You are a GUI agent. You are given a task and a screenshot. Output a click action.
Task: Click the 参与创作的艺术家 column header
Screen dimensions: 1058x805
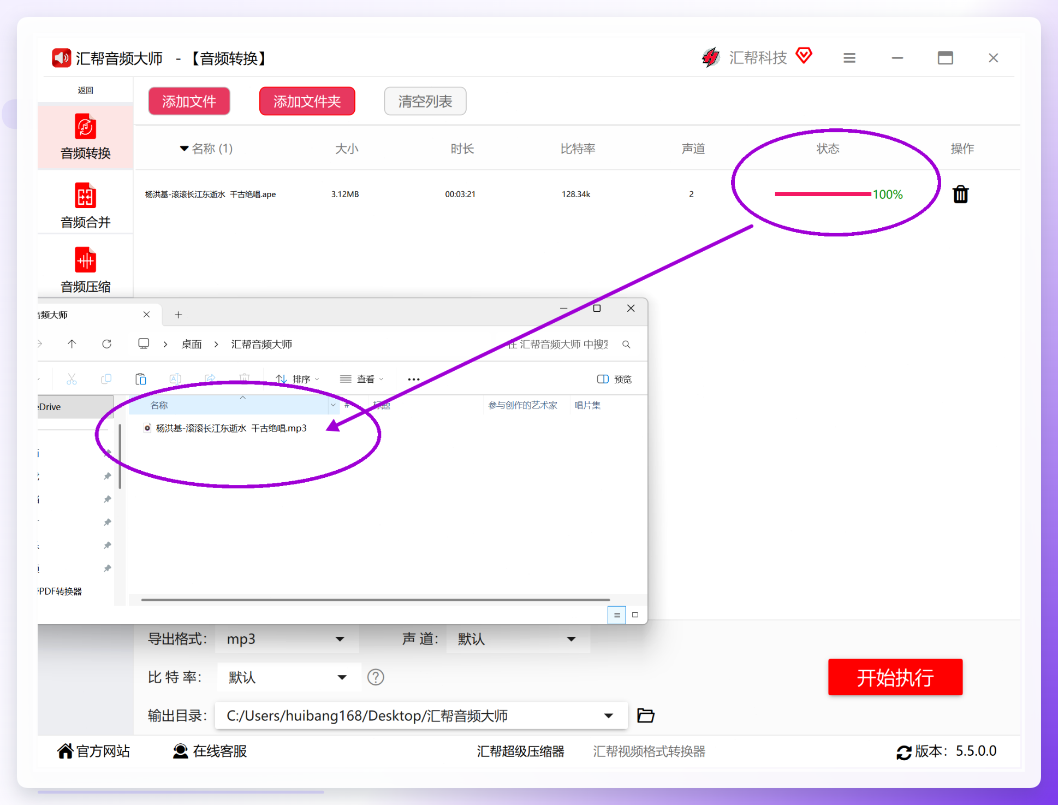[x=522, y=405]
